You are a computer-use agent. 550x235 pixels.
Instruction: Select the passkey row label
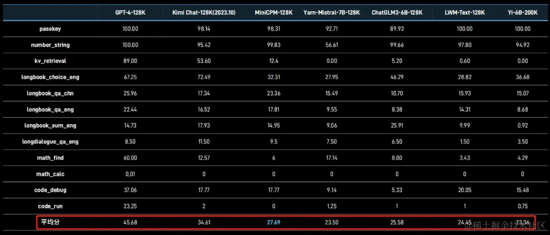[50, 29]
